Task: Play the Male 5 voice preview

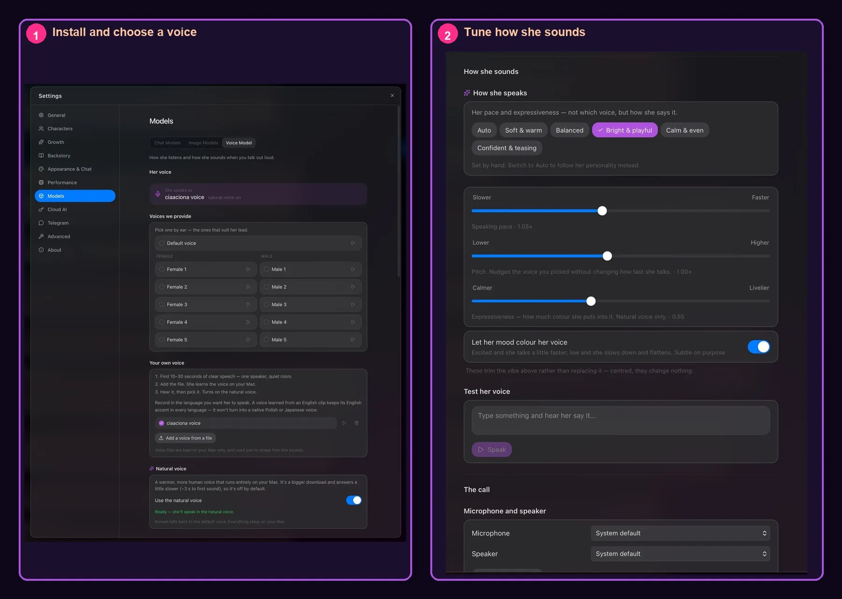Action: click(353, 340)
